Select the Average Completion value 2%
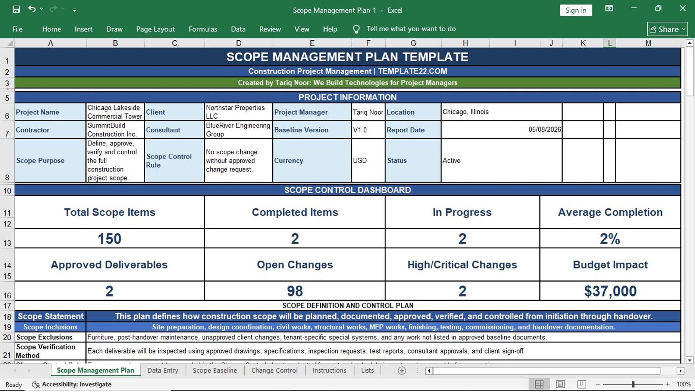The height and width of the screenshot is (392, 695). [x=610, y=239]
